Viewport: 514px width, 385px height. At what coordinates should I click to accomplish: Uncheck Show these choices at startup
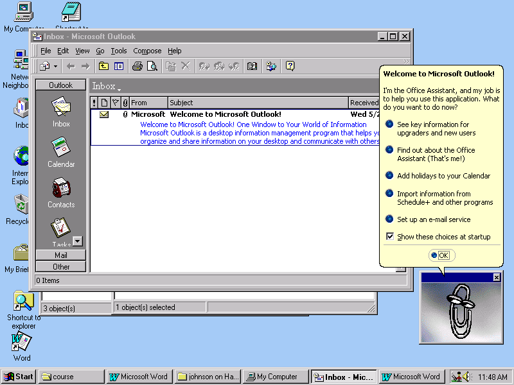pyautogui.click(x=390, y=236)
